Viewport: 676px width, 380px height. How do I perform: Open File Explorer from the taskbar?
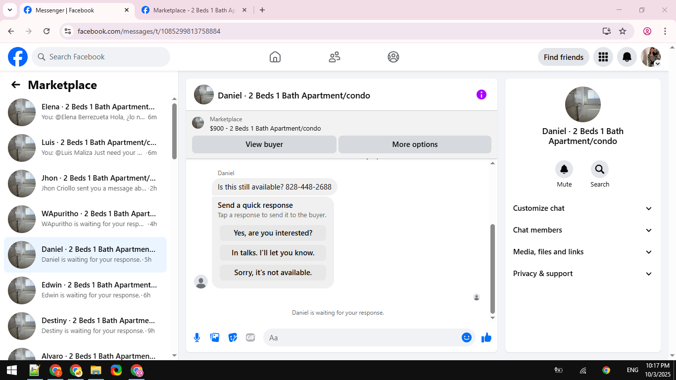(96, 370)
